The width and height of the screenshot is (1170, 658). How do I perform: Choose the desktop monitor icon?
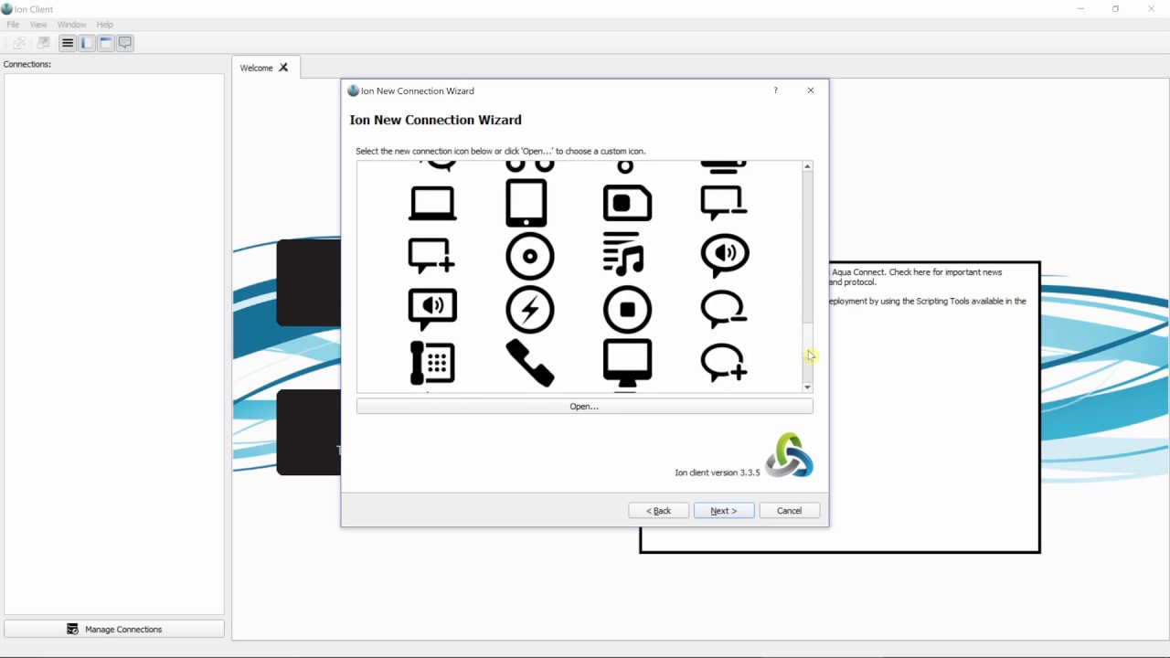point(627,363)
